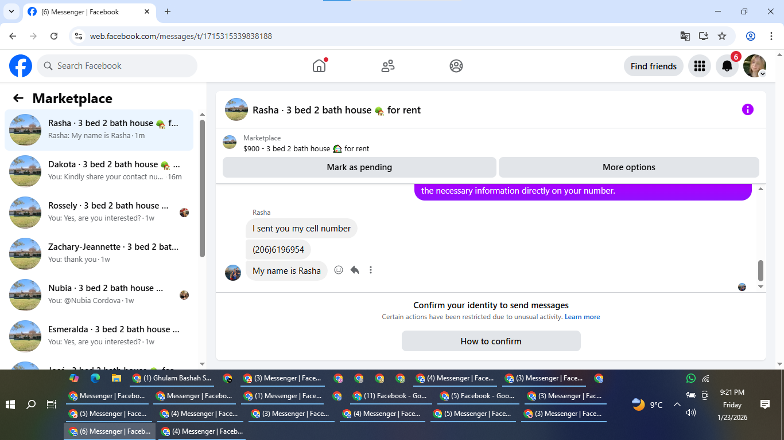Screen dimensions: 784x440
Task: Navigate back in the browser
Action: 13,36
